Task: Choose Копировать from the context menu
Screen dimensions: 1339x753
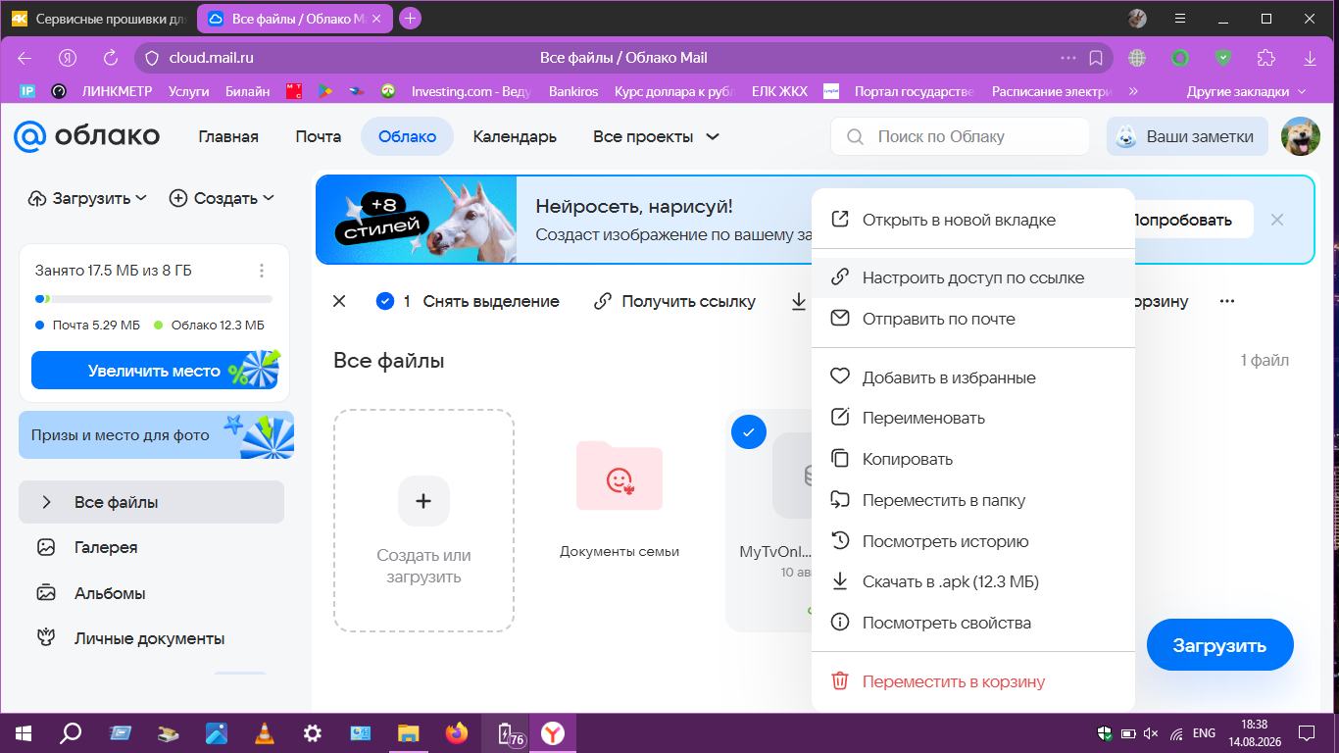Action: 973,459
